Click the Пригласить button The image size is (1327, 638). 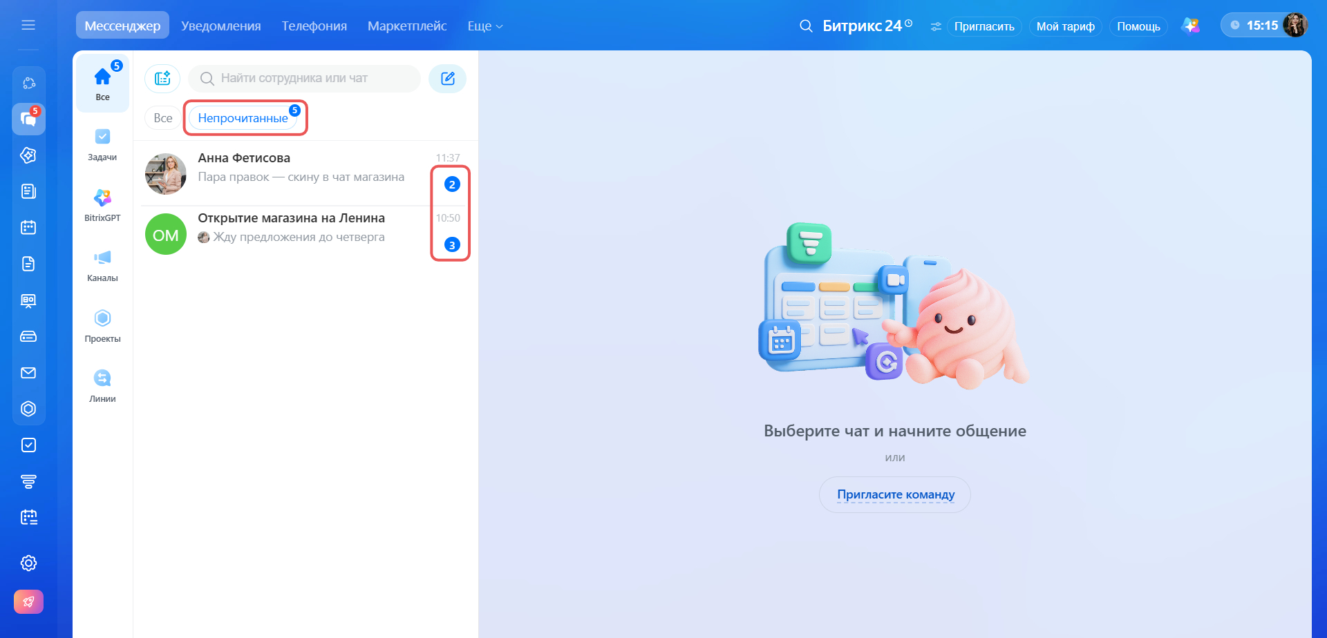[984, 26]
